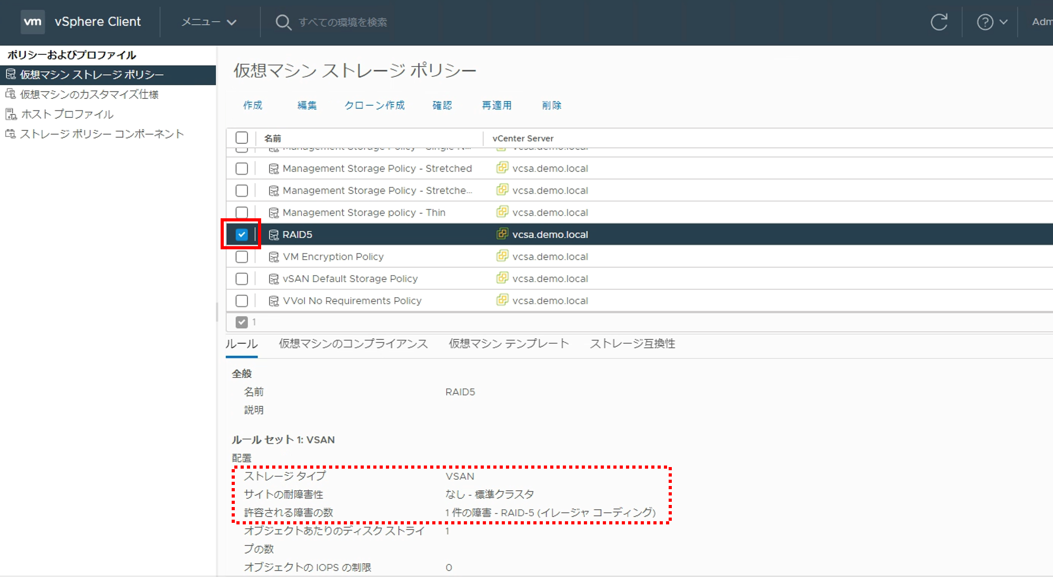Select ストレージ ポリシー コンポーネント in the sidebar

click(102, 134)
